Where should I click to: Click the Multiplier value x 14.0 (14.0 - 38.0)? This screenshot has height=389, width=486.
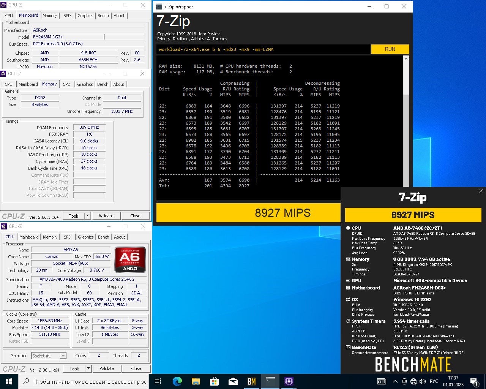50,327
